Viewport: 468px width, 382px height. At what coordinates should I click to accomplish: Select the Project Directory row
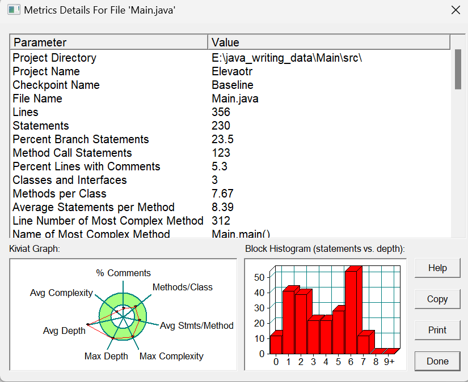(x=230, y=58)
